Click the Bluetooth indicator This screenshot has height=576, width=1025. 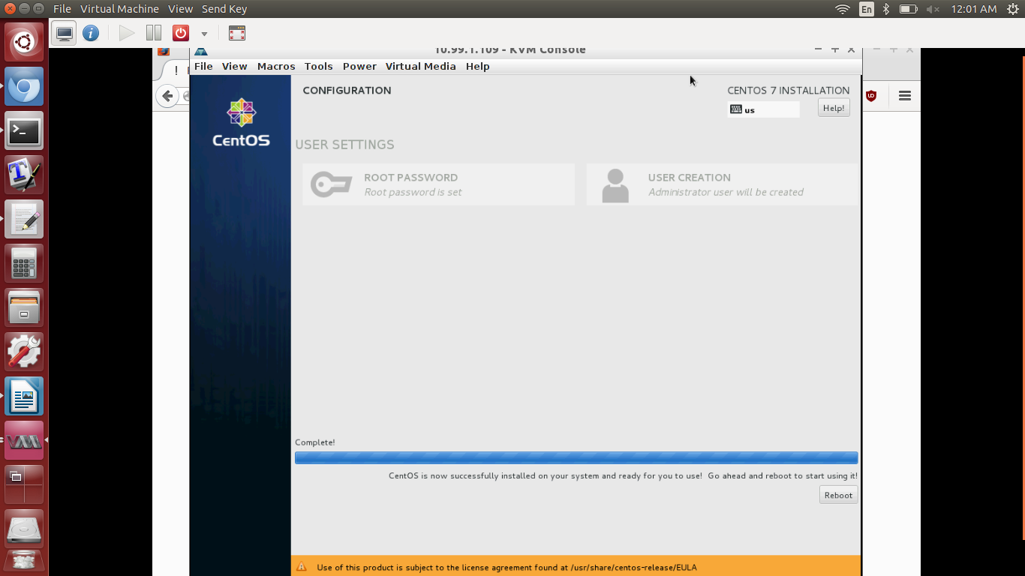(x=886, y=9)
